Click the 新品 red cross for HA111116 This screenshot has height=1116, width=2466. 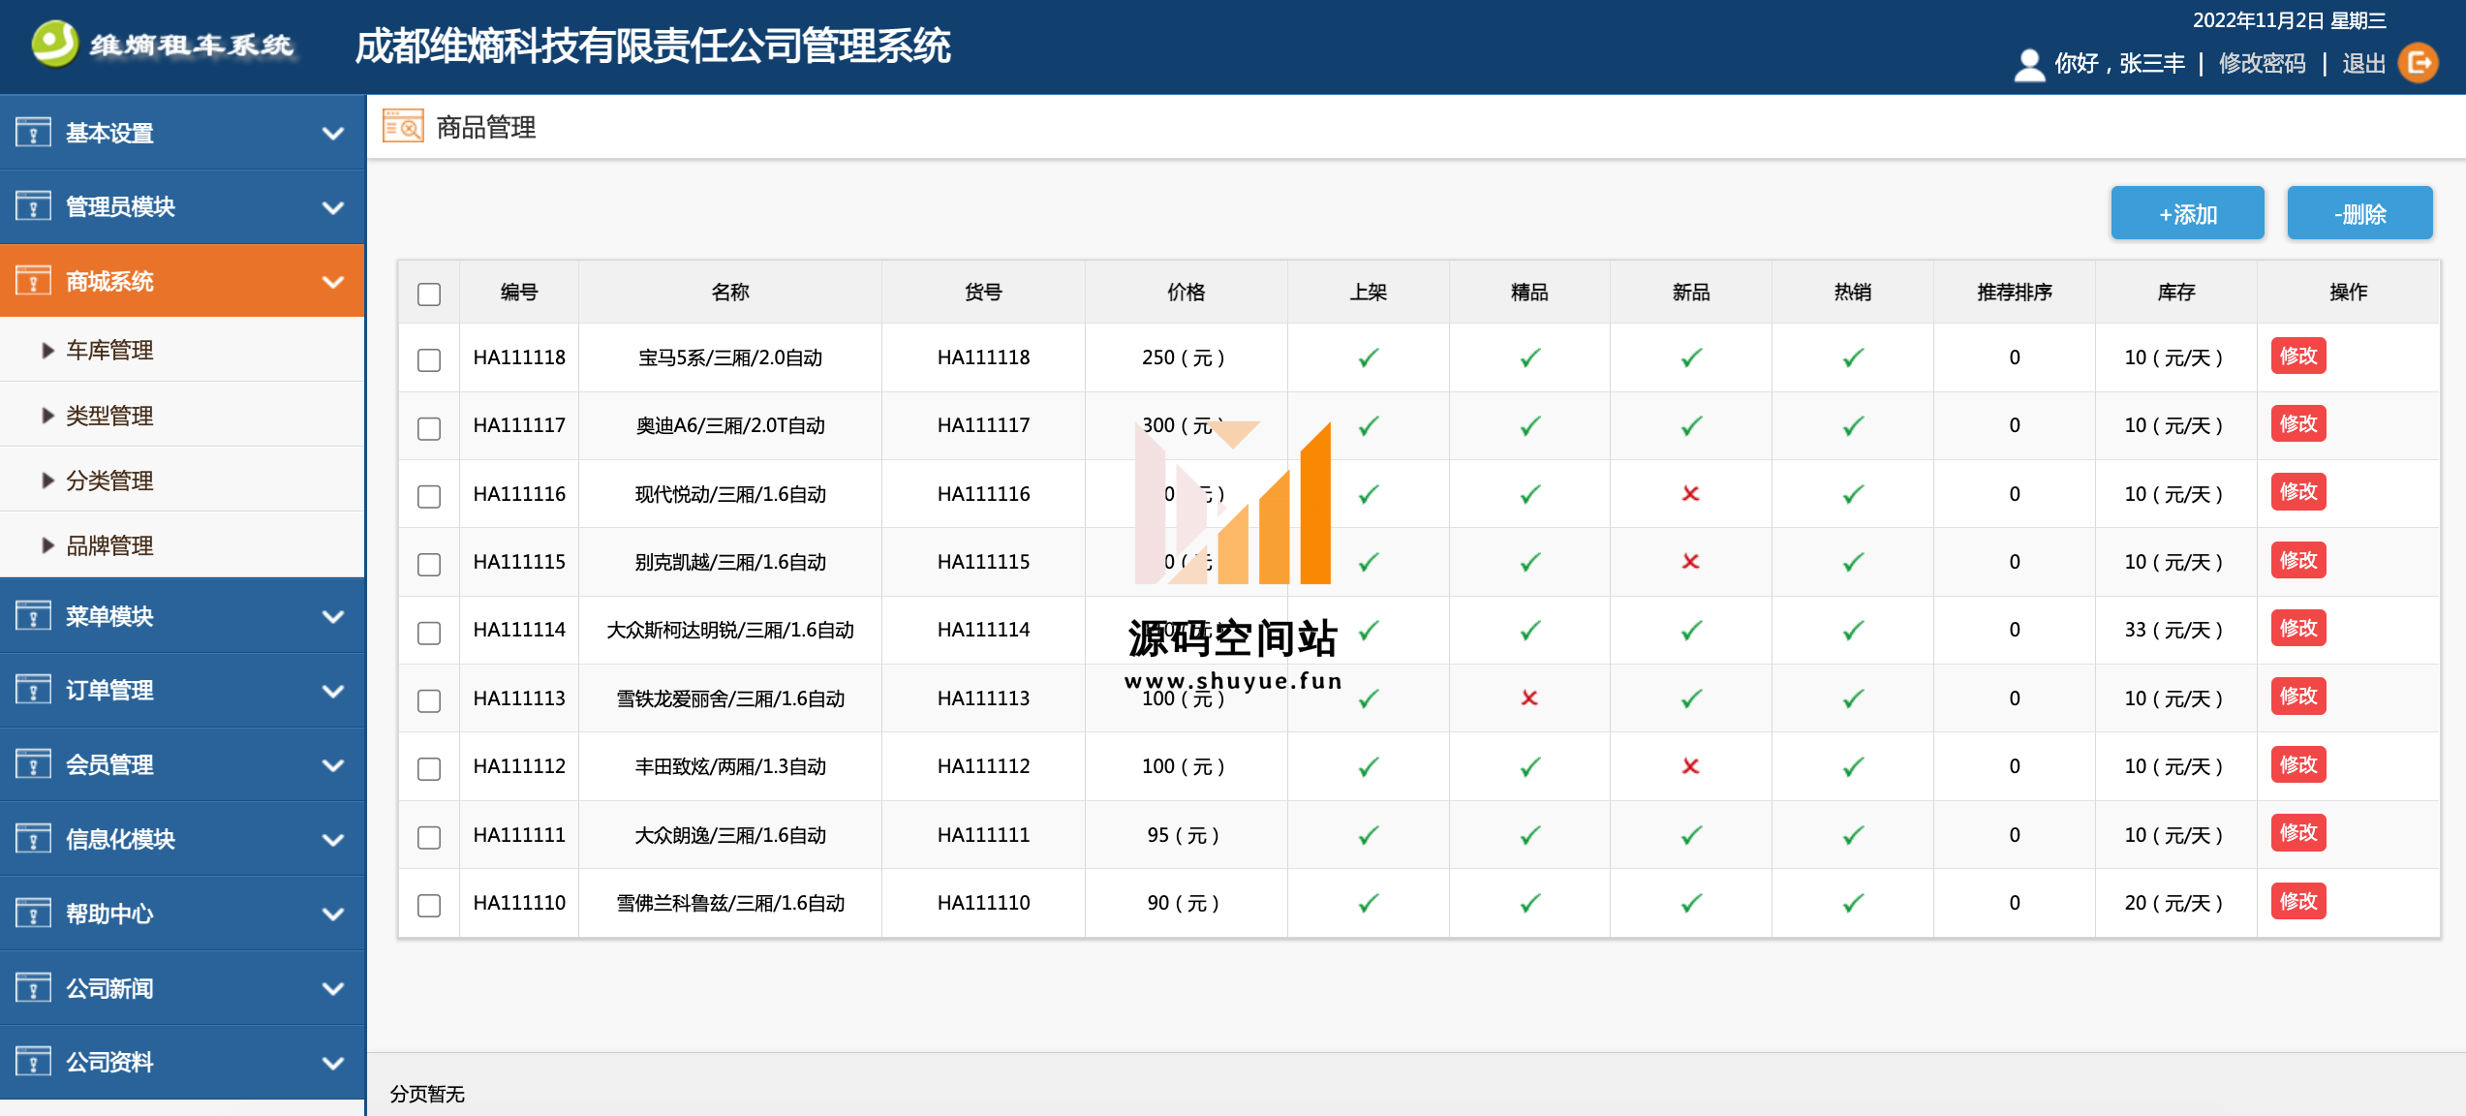click(x=1691, y=494)
